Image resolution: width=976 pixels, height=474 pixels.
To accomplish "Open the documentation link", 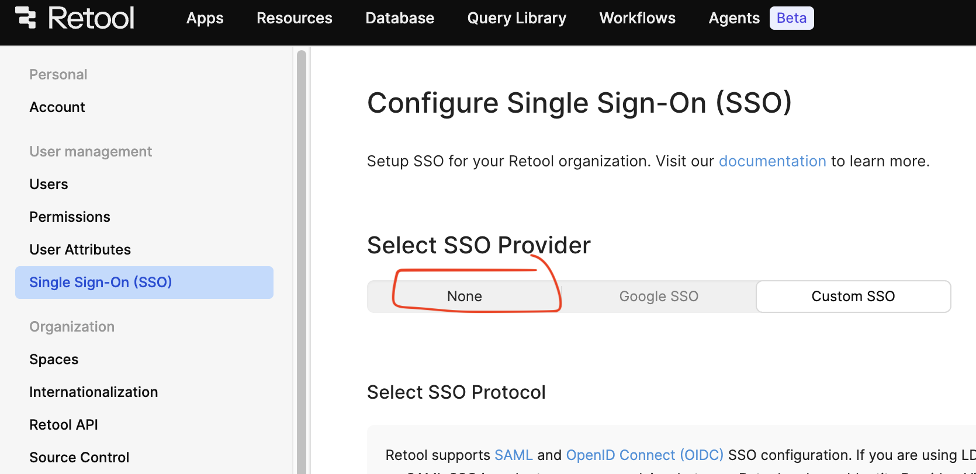I will click(772, 161).
